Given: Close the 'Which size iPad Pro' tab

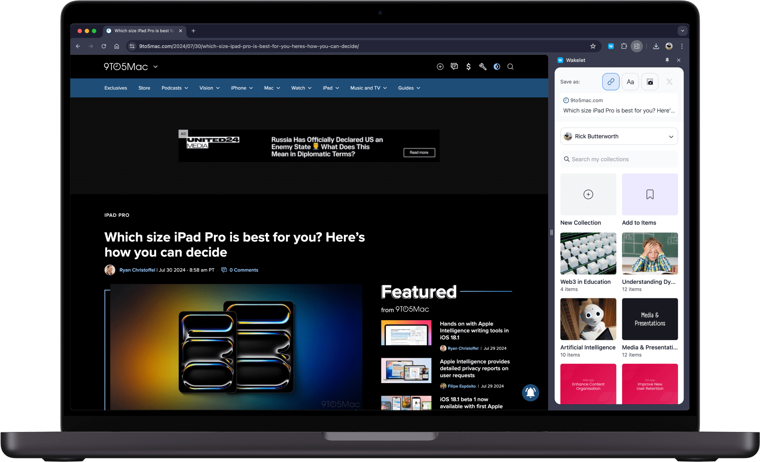Looking at the screenshot, I should click(x=181, y=31).
